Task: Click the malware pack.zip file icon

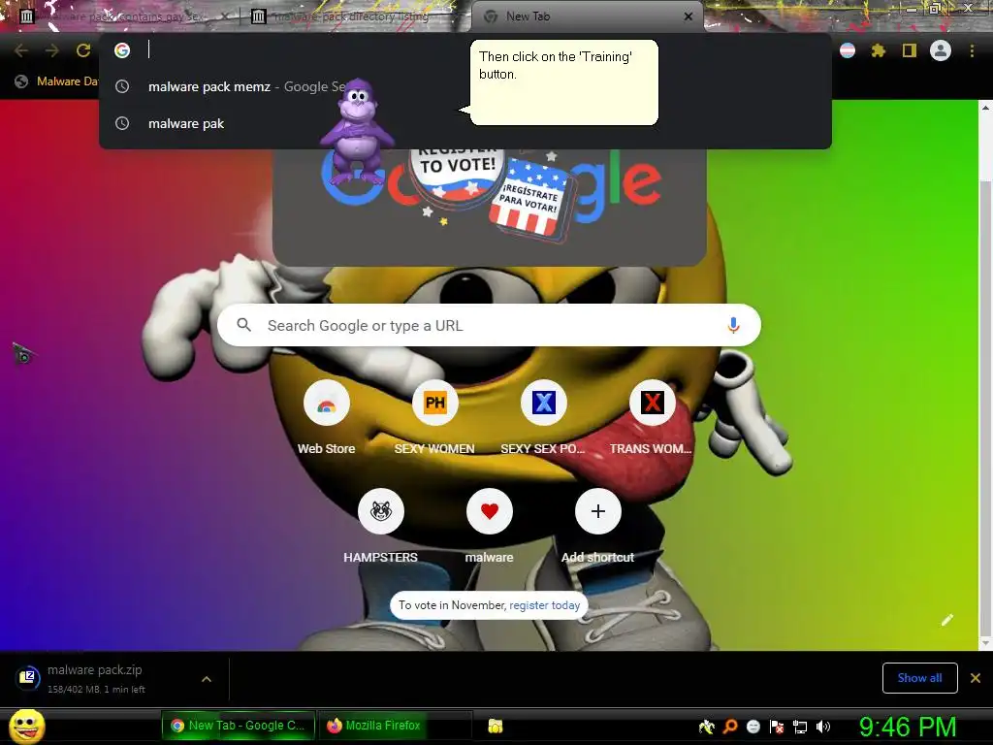Action: click(27, 678)
